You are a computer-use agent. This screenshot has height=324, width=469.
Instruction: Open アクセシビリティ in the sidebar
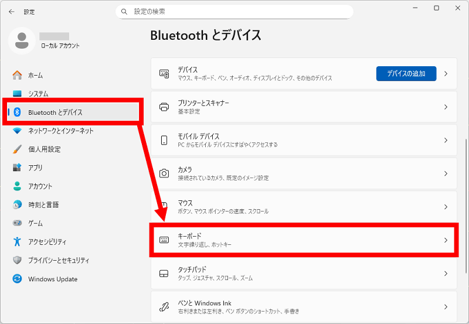(47, 241)
